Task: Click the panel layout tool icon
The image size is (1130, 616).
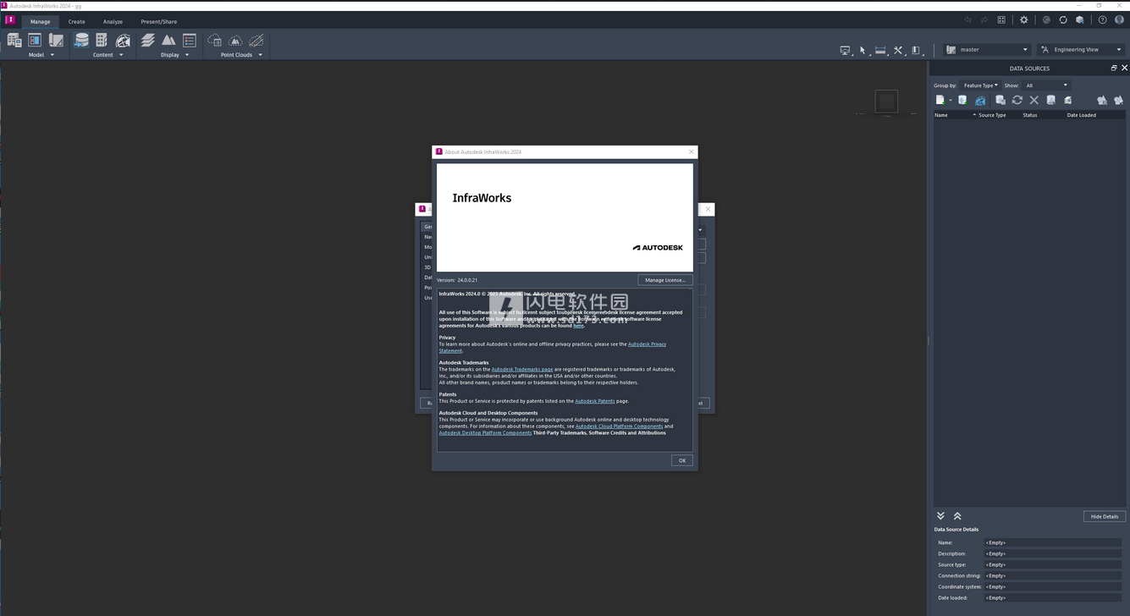Action: [x=916, y=50]
